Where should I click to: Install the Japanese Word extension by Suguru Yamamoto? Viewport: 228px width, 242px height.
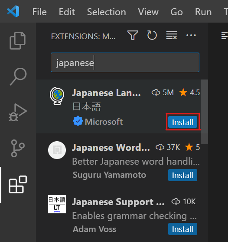(182, 175)
